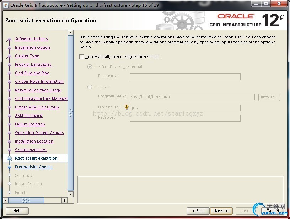The height and width of the screenshot is (219, 290).
Task: Go to Prerequisite Checks step
Action: [x=34, y=167]
